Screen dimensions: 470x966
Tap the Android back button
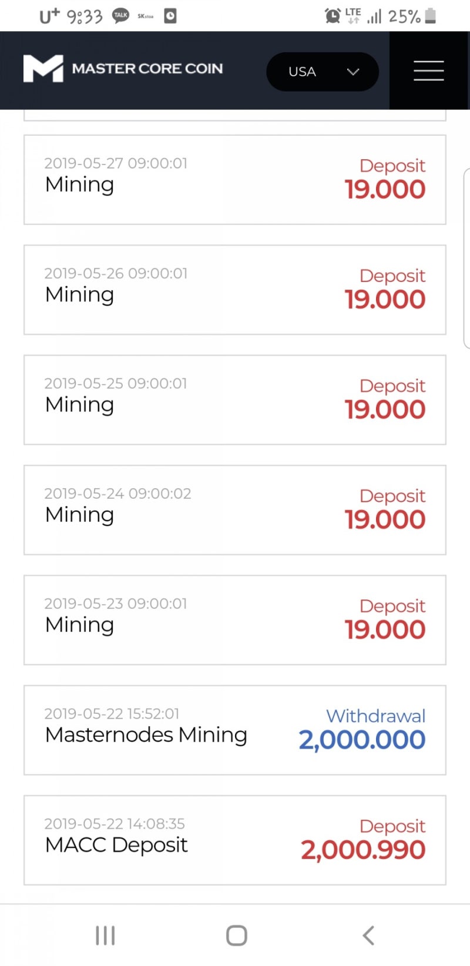368,935
